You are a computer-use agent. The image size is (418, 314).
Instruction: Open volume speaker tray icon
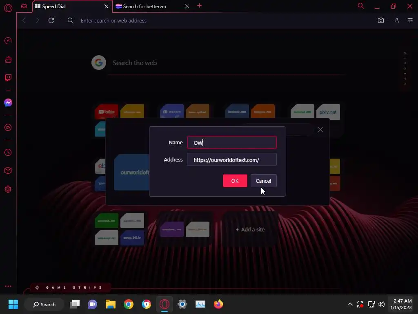coord(381,304)
